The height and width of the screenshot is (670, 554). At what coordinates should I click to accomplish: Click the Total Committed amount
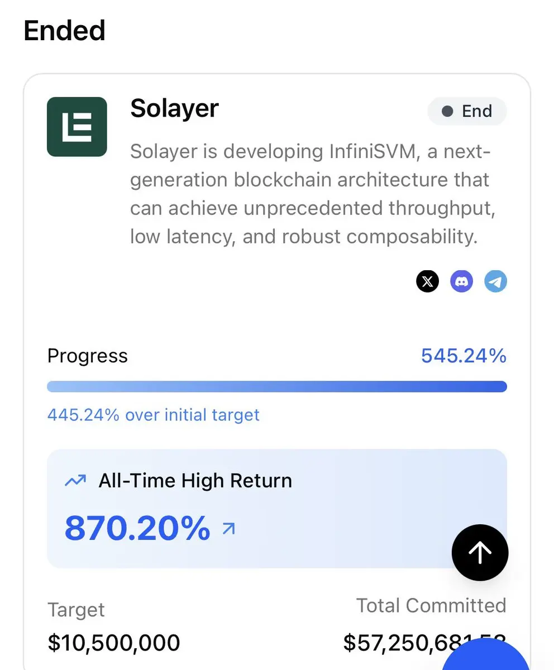(424, 643)
